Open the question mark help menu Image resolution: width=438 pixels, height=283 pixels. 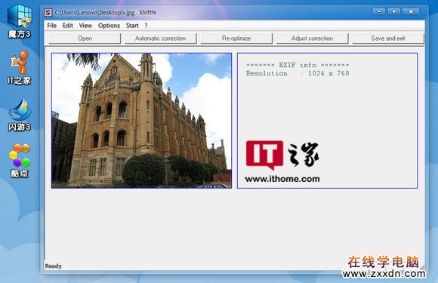pyautogui.click(x=146, y=26)
